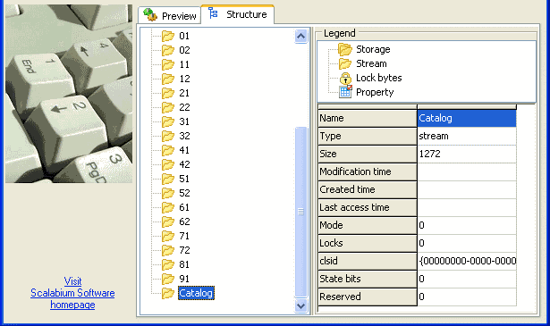Click the Lock bytes padlock icon
This screenshot has height=326, width=550.
click(x=345, y=78)
